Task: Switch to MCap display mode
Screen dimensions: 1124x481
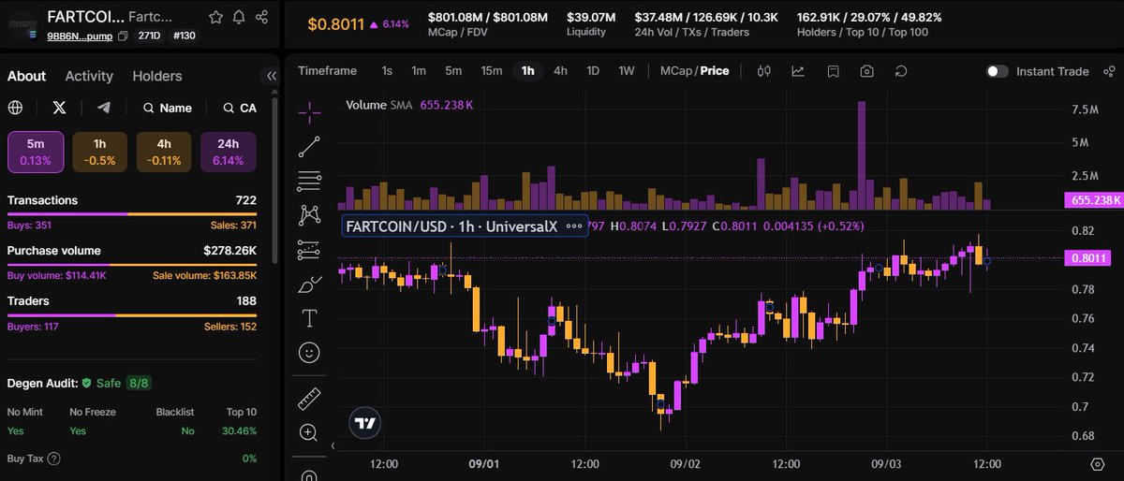Action: click(x=675, y=71)
